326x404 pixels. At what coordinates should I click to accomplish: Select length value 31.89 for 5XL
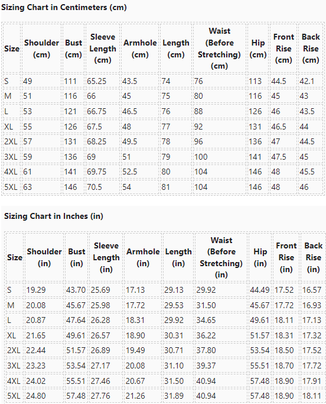tap(174, 396)
